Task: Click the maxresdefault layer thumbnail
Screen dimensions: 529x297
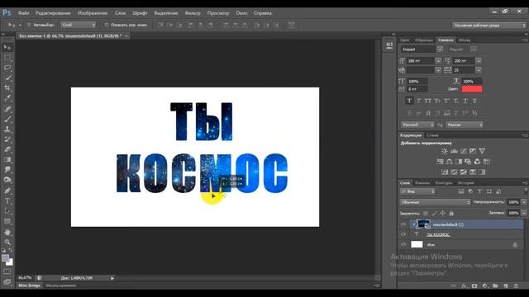Action: (422, 224)
